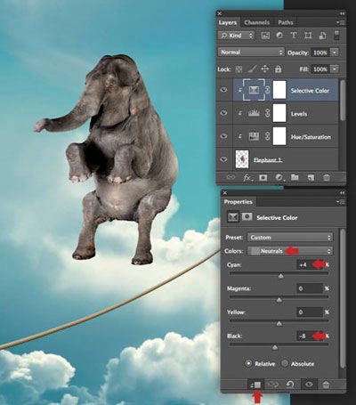
Task: Toggle layer filtering switch on or off
Action: coord(336,35)
